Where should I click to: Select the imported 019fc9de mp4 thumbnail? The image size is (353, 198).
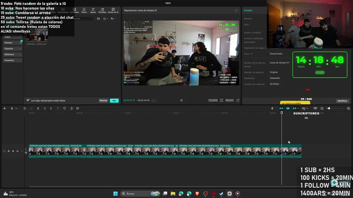click(x=37, y=35)
